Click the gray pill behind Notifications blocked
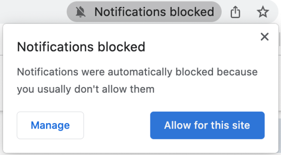Image resolution: width=281 pixels, height=155 pixels. pos(144,12)
